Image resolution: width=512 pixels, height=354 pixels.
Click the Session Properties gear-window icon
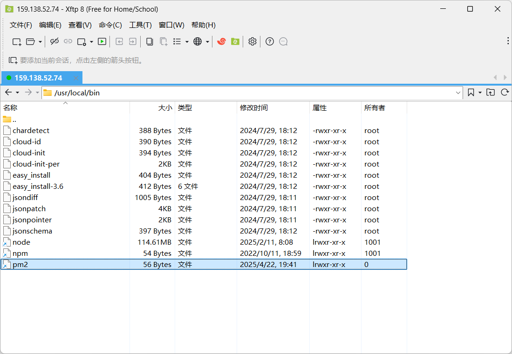pos(82,42)
